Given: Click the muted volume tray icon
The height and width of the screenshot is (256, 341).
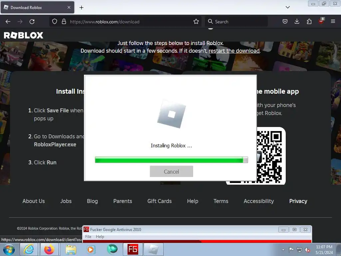Looking at the screenshot, I should click(307, 250).
